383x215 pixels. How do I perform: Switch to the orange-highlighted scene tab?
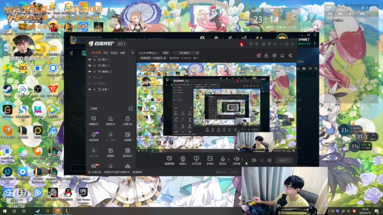pyautogui.click(x=96, y=53)
